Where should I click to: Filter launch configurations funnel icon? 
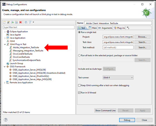[x=30, y=22]
